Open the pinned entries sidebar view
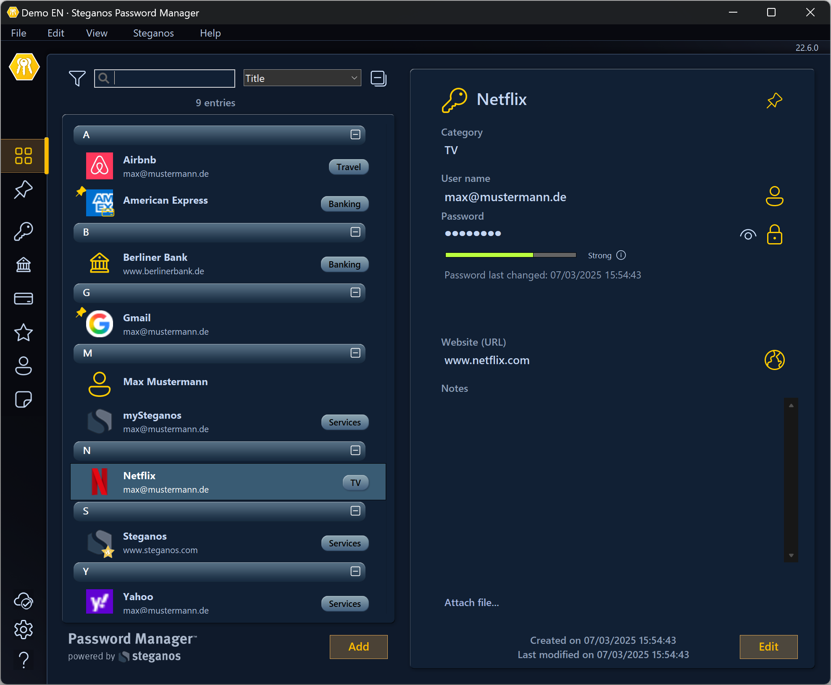Image resolution: width=831 pixels, height=685 pixels. 24,190
